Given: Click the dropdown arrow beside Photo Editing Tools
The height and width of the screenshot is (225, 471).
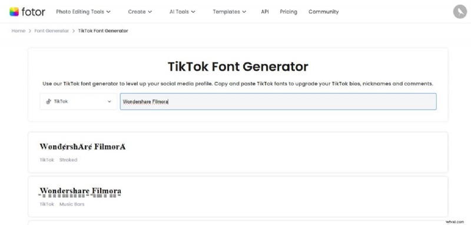Looking at the screenshot, I should click(108, 12).
